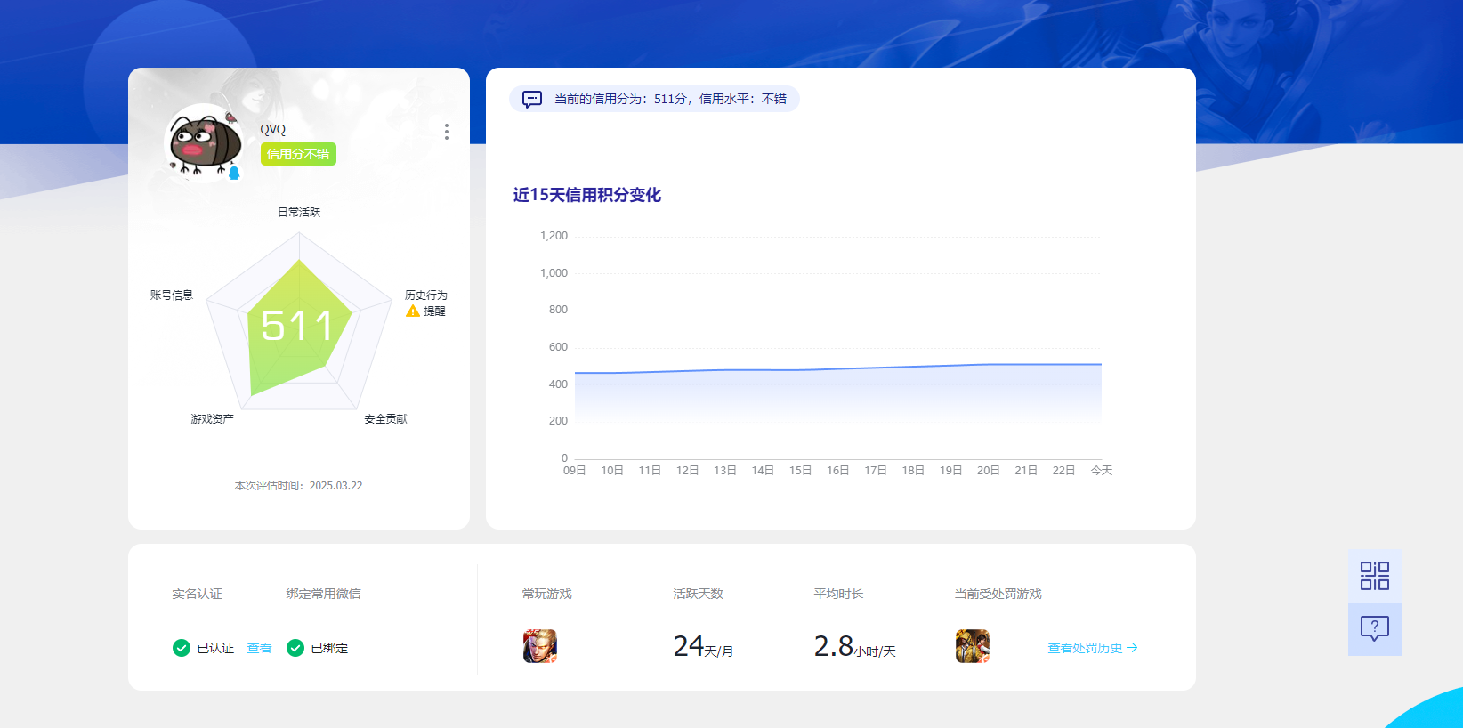The width and height of the screenshot is (1463, 728).
Task: Open the help question-mark floating button
Action: [1375, 629]
